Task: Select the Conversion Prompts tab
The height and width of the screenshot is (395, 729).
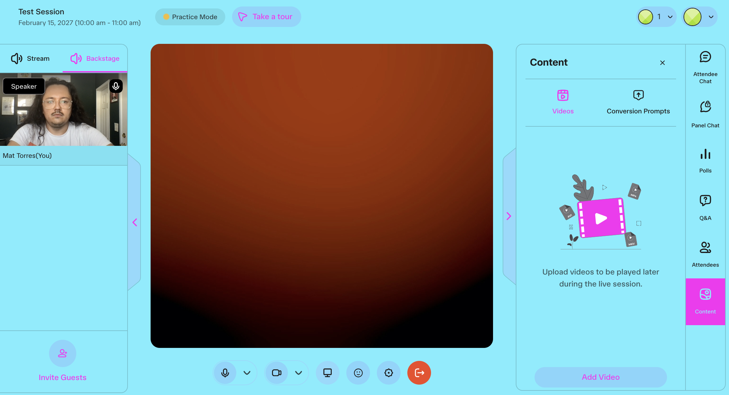Action: coord(638,102)
